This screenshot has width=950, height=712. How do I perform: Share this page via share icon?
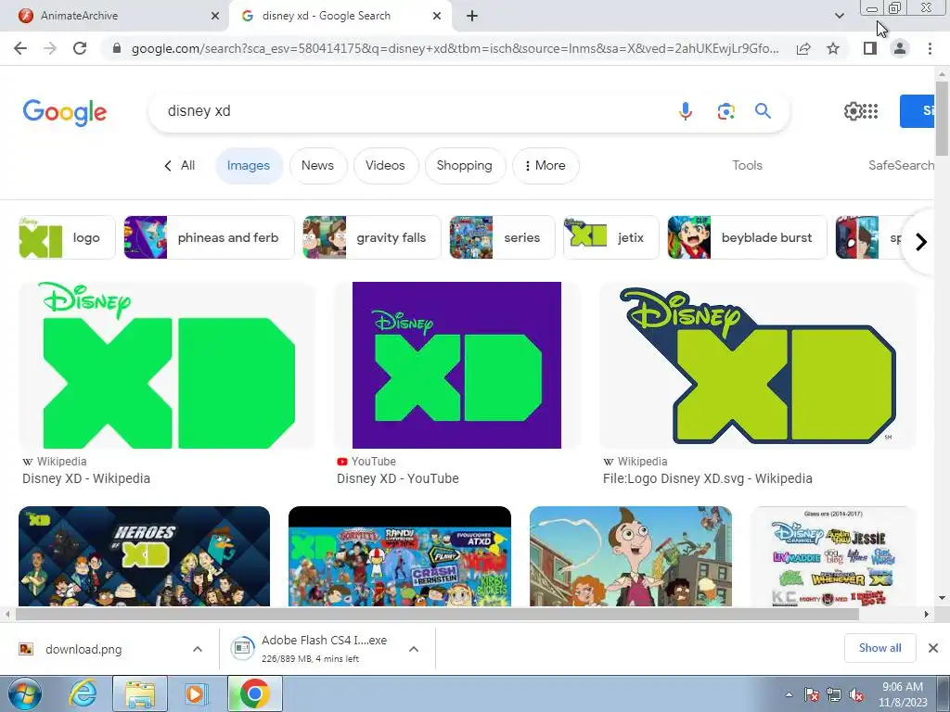803,48
